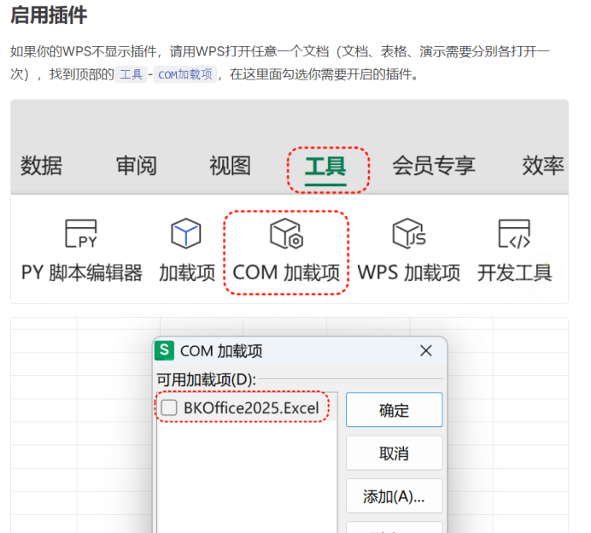Click the green S icon in dialog title
This screenshot has height=533, width=591.
pyautogui.click(x=165, y=350)
